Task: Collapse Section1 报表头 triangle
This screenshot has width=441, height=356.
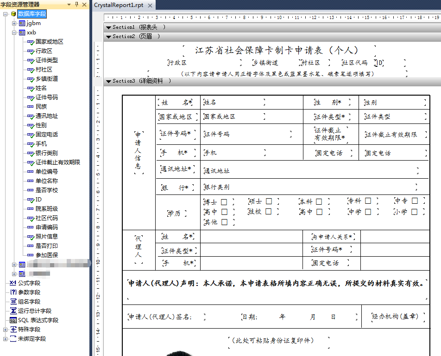Action: 108,28
